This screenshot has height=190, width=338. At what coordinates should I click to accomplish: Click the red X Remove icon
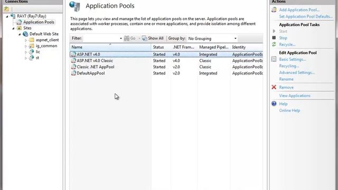click(274, 87)
